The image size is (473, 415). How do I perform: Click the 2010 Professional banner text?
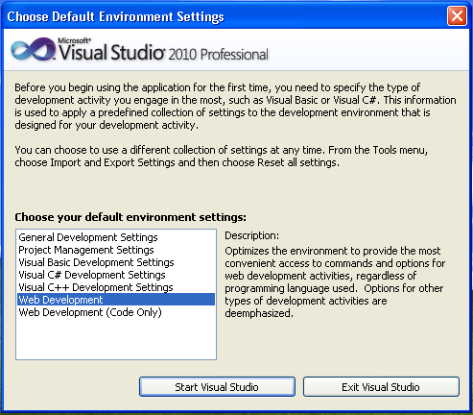click(218, 54)
